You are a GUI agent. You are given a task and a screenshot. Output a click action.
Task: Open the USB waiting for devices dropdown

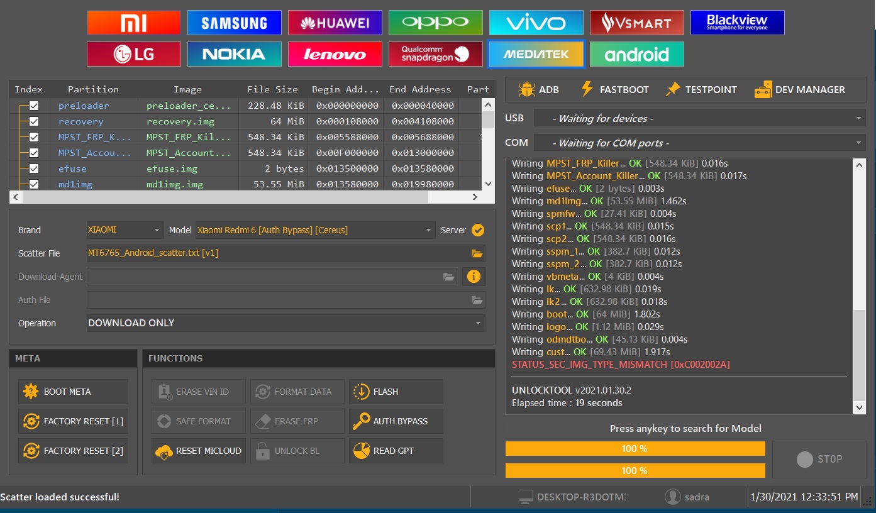[x=700, y=118]
